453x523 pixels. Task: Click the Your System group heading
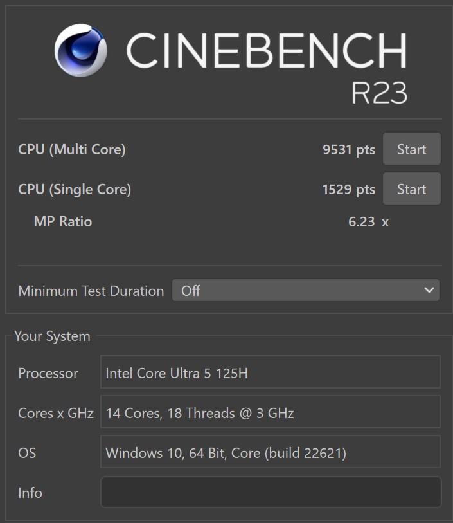point(52,336)
